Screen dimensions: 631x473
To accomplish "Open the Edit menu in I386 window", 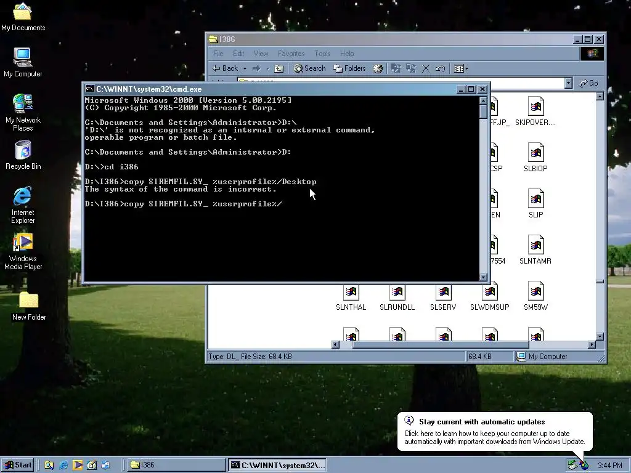I will [x=238, y=54].
